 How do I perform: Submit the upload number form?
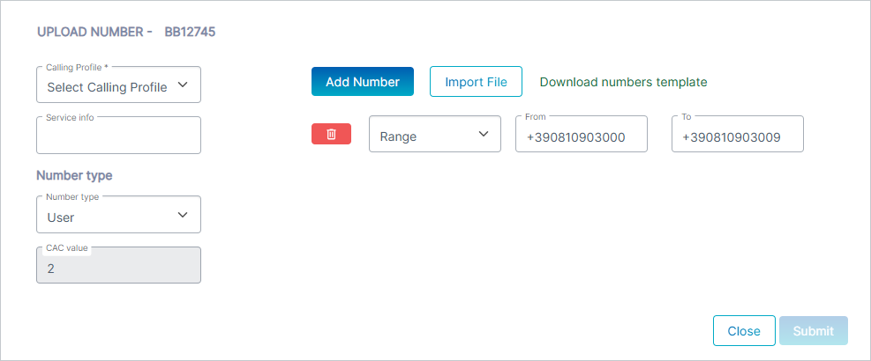813,331
